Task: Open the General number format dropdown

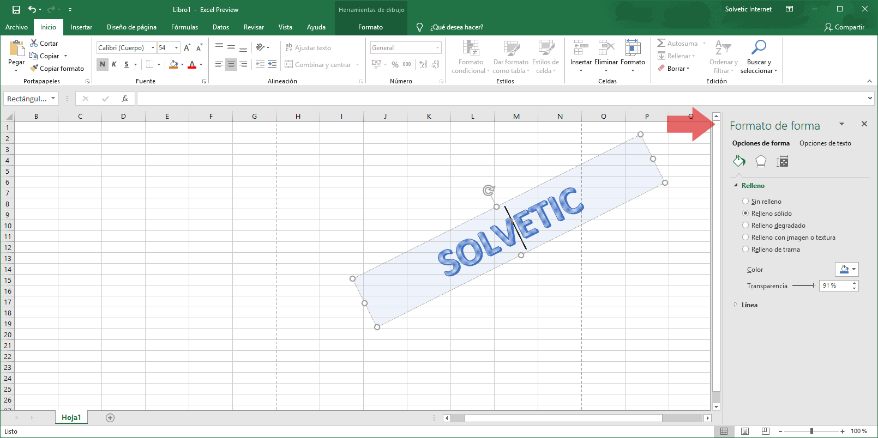Action: coord(437,48)
